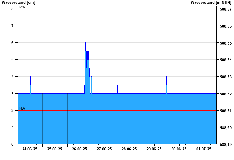Click the "Wasserstand [cm]" axis title
The image size is (234, 160).
[x=18, y=3]
